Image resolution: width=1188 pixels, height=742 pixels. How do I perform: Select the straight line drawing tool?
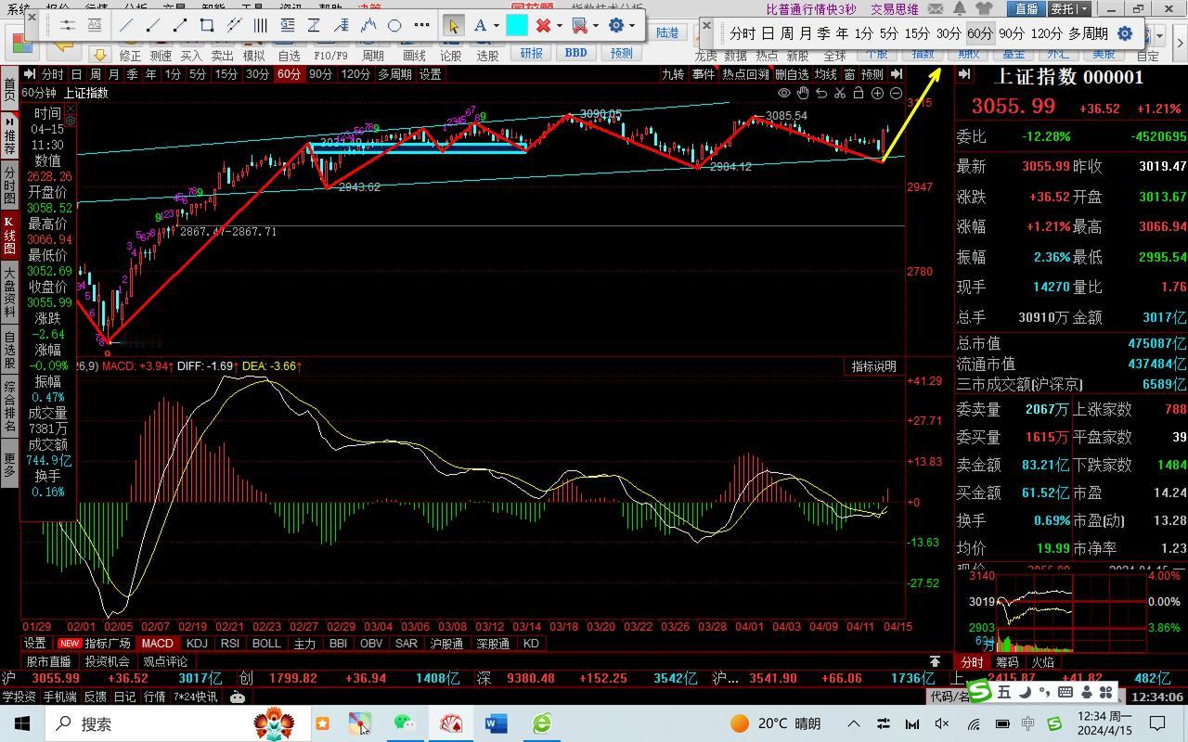tap(126, 26)
